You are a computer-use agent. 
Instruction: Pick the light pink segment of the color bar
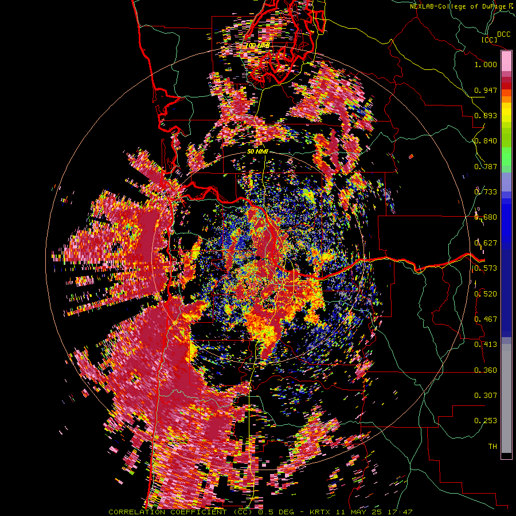point(506,61)
